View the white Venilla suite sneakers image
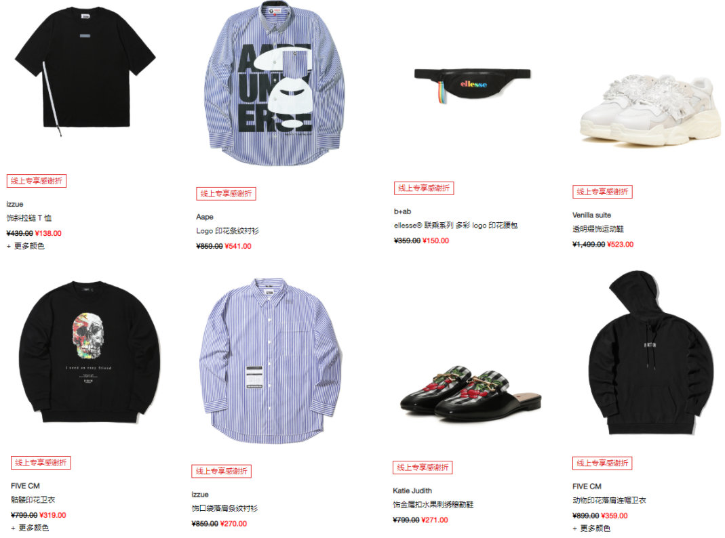 click(x=650, y=110)
